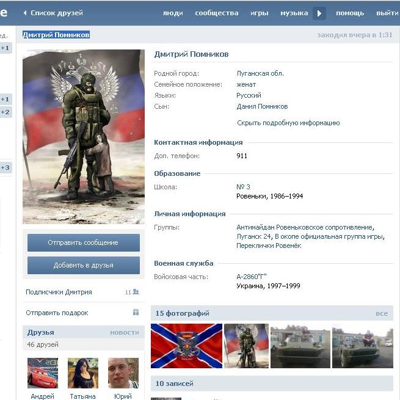Open friend name link Андрей
This screenshot has width=400, height=400.
click(x=42, y=396)
